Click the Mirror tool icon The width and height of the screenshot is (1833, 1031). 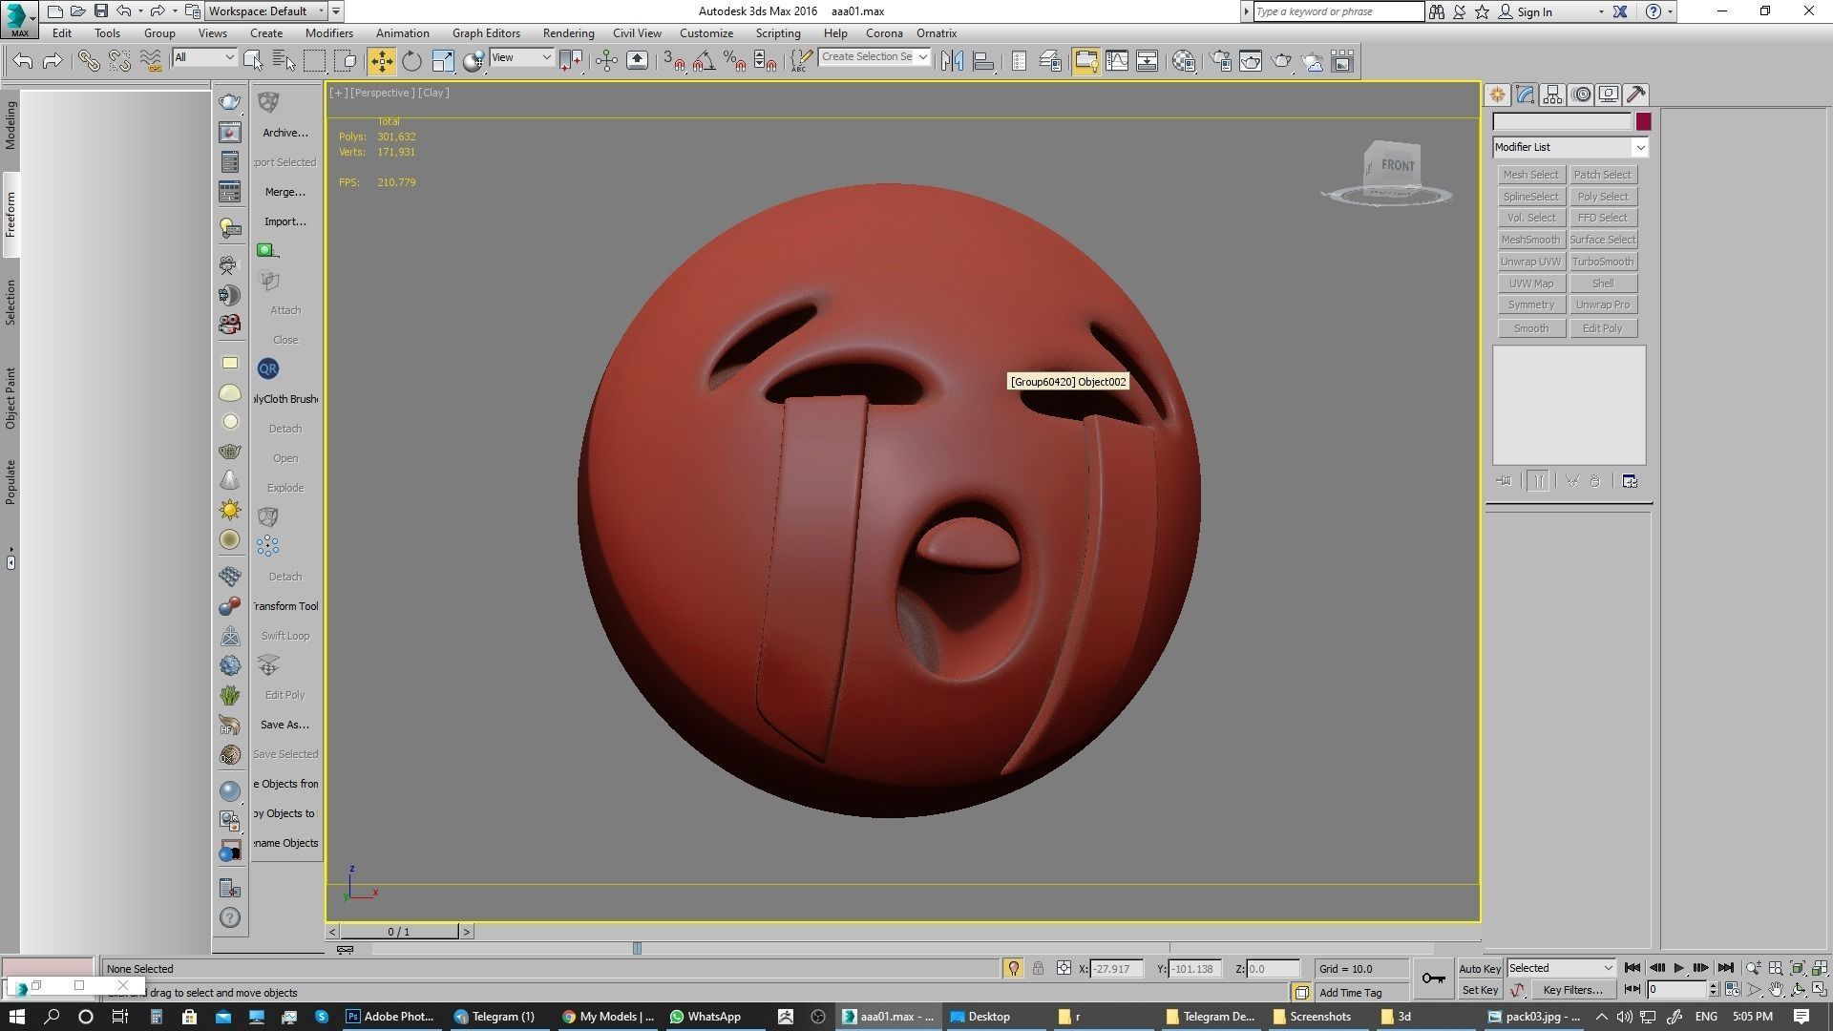pyautogui.click(x=952, y=61)
